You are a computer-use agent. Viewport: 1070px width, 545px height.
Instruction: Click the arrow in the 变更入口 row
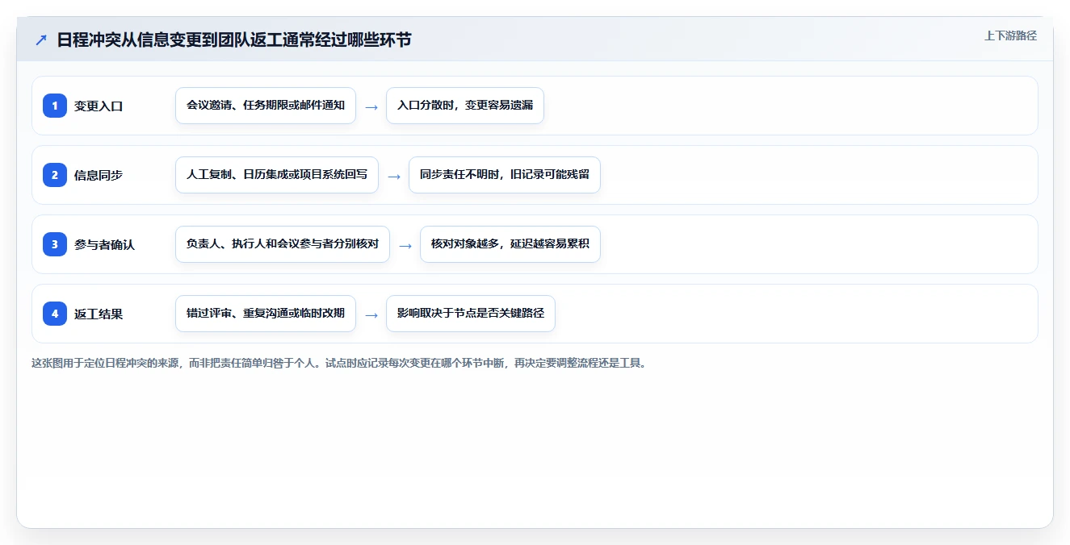pyautogui.click(x=371, y=106)
